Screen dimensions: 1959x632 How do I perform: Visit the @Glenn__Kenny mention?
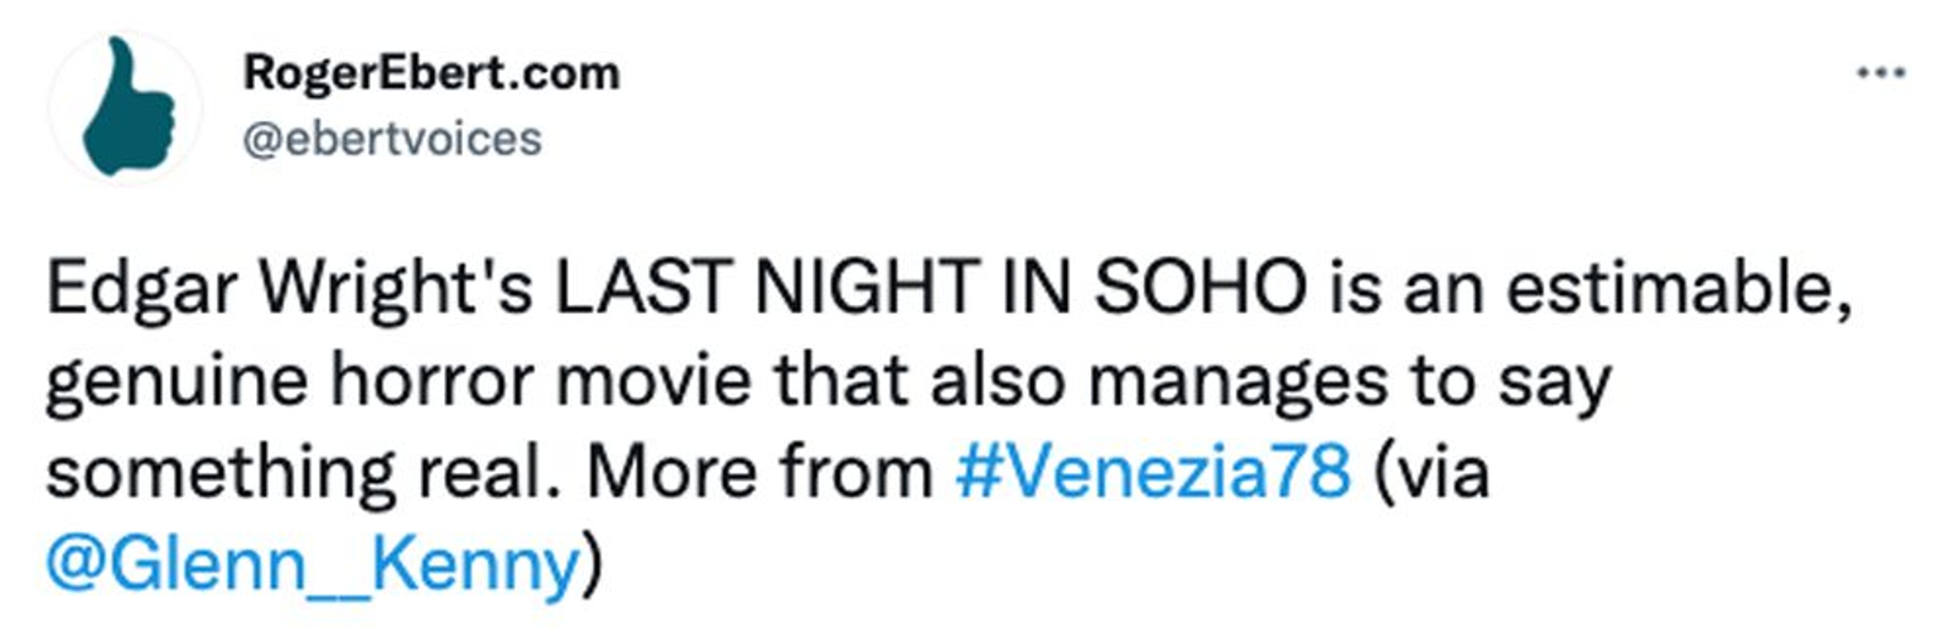(x=313, y=564)
